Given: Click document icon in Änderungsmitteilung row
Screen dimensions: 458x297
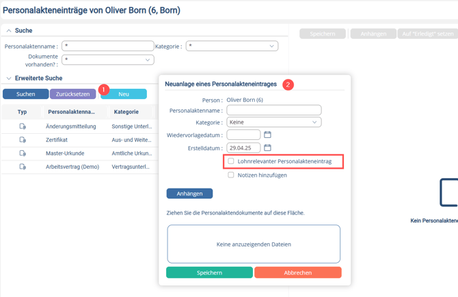Looking at the screenshot, I should 23,126.
